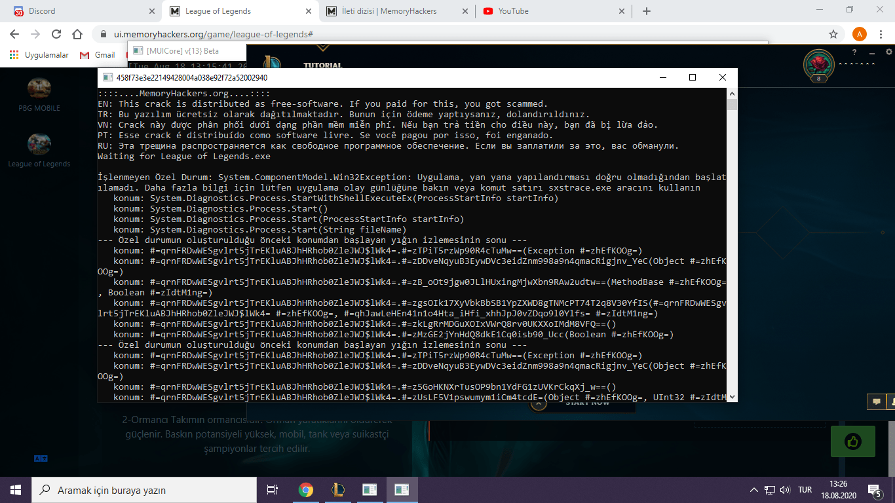Open the rose summoner profile icon
The image size is (895, 503).
coord(819,65)
